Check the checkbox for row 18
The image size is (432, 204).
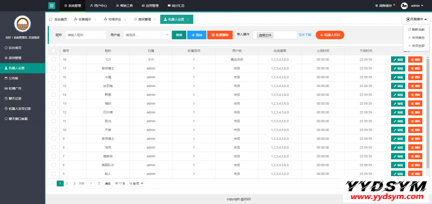[54, 60]
